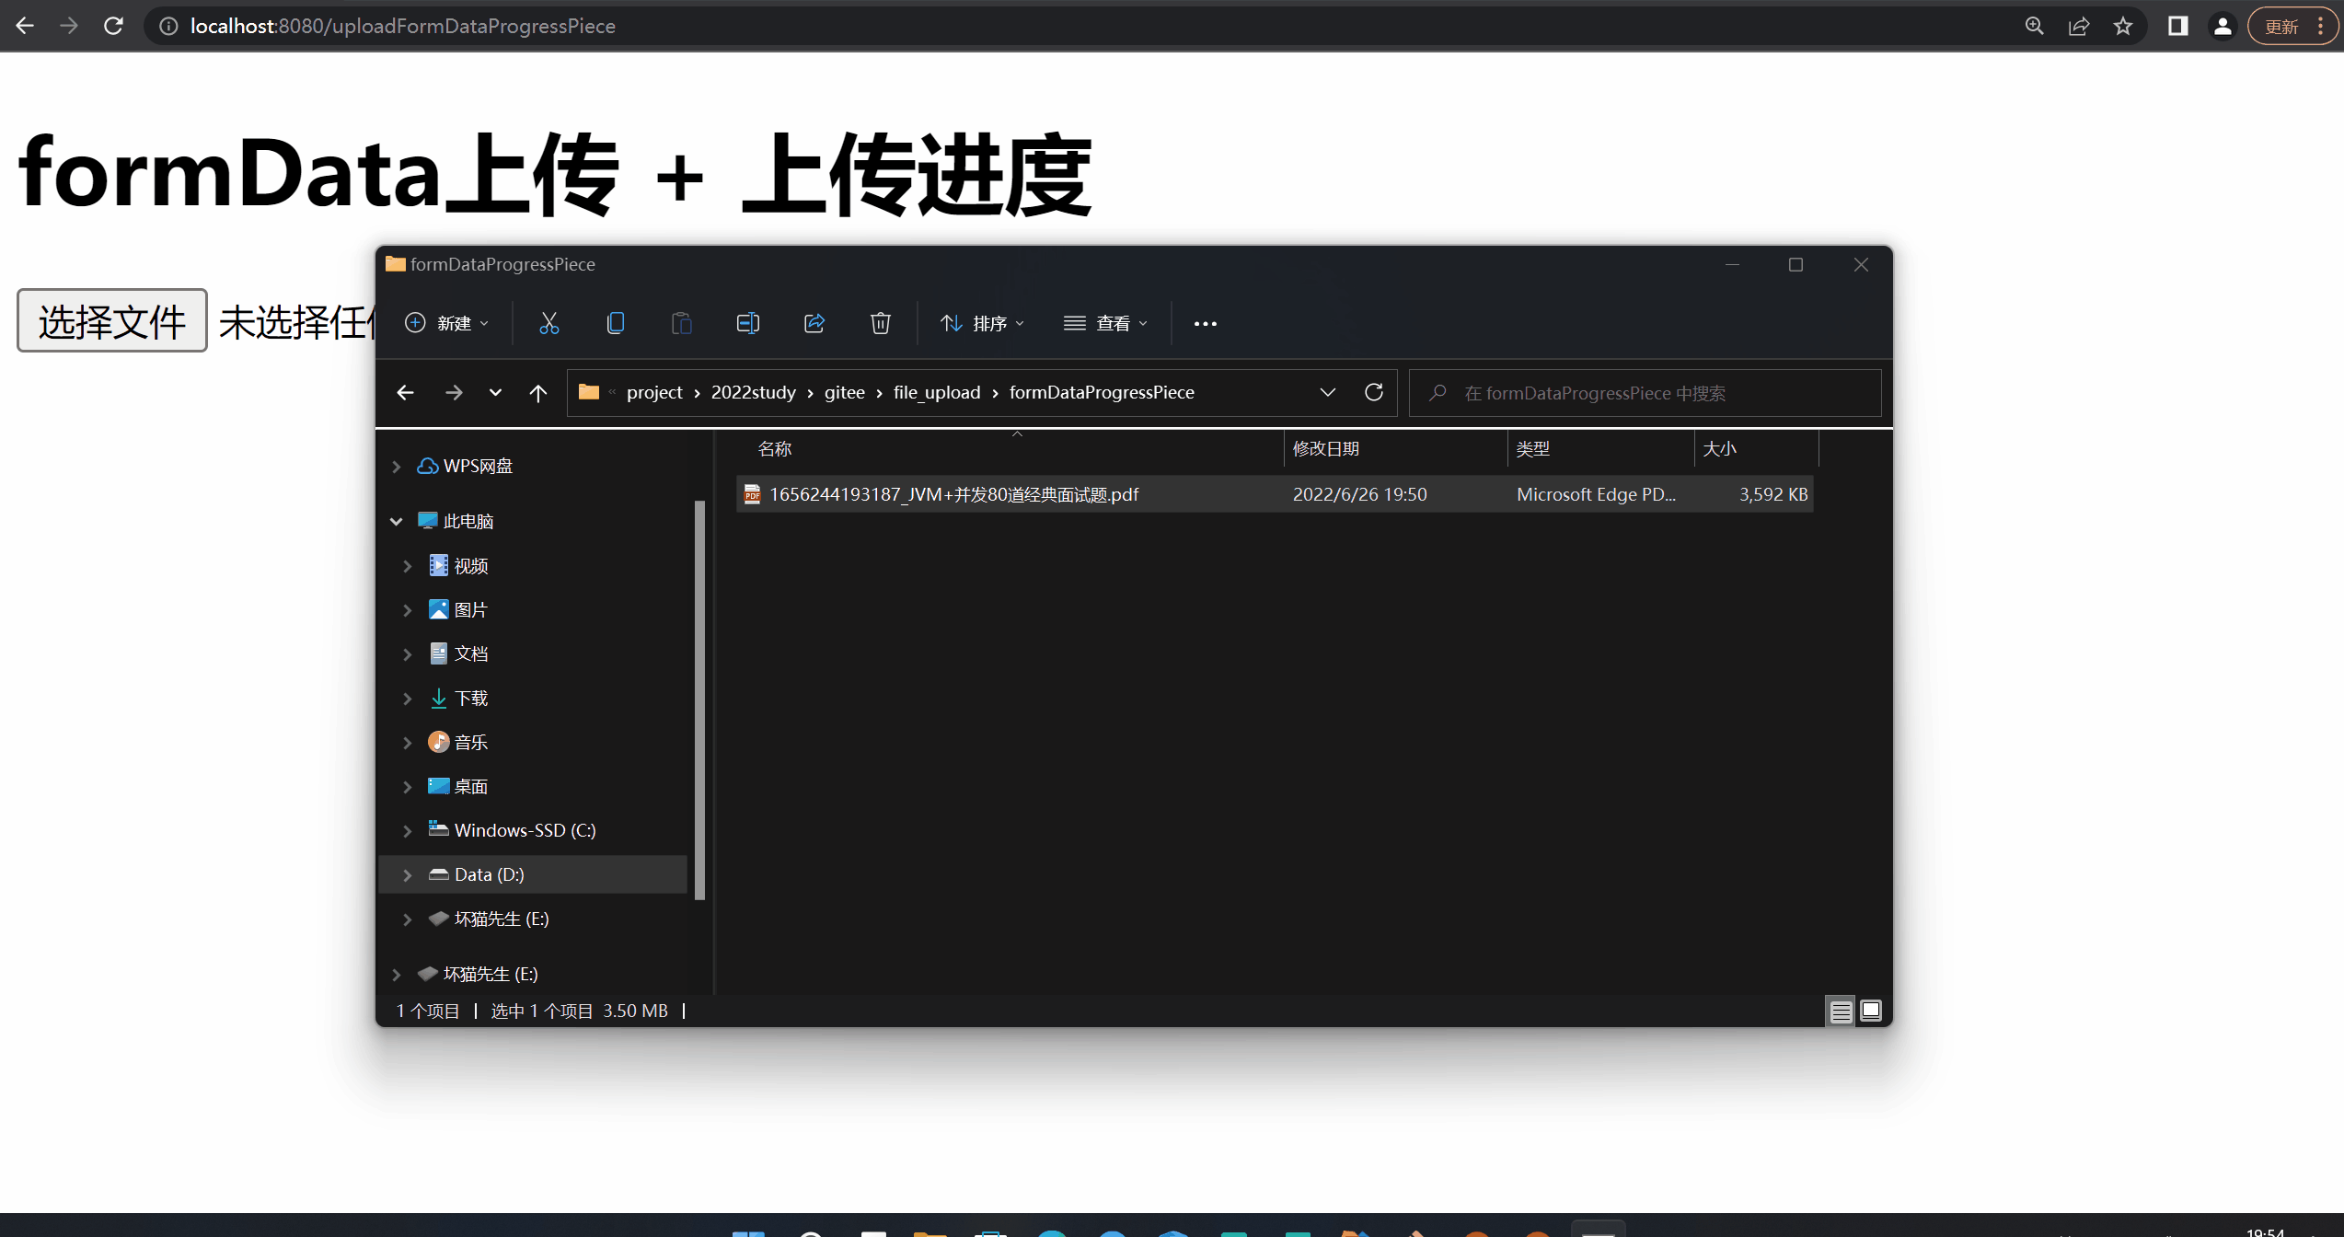Open the three-dots more options menu
The width and height of the screenshot is (2344, 1237).
coord(1205,323)
